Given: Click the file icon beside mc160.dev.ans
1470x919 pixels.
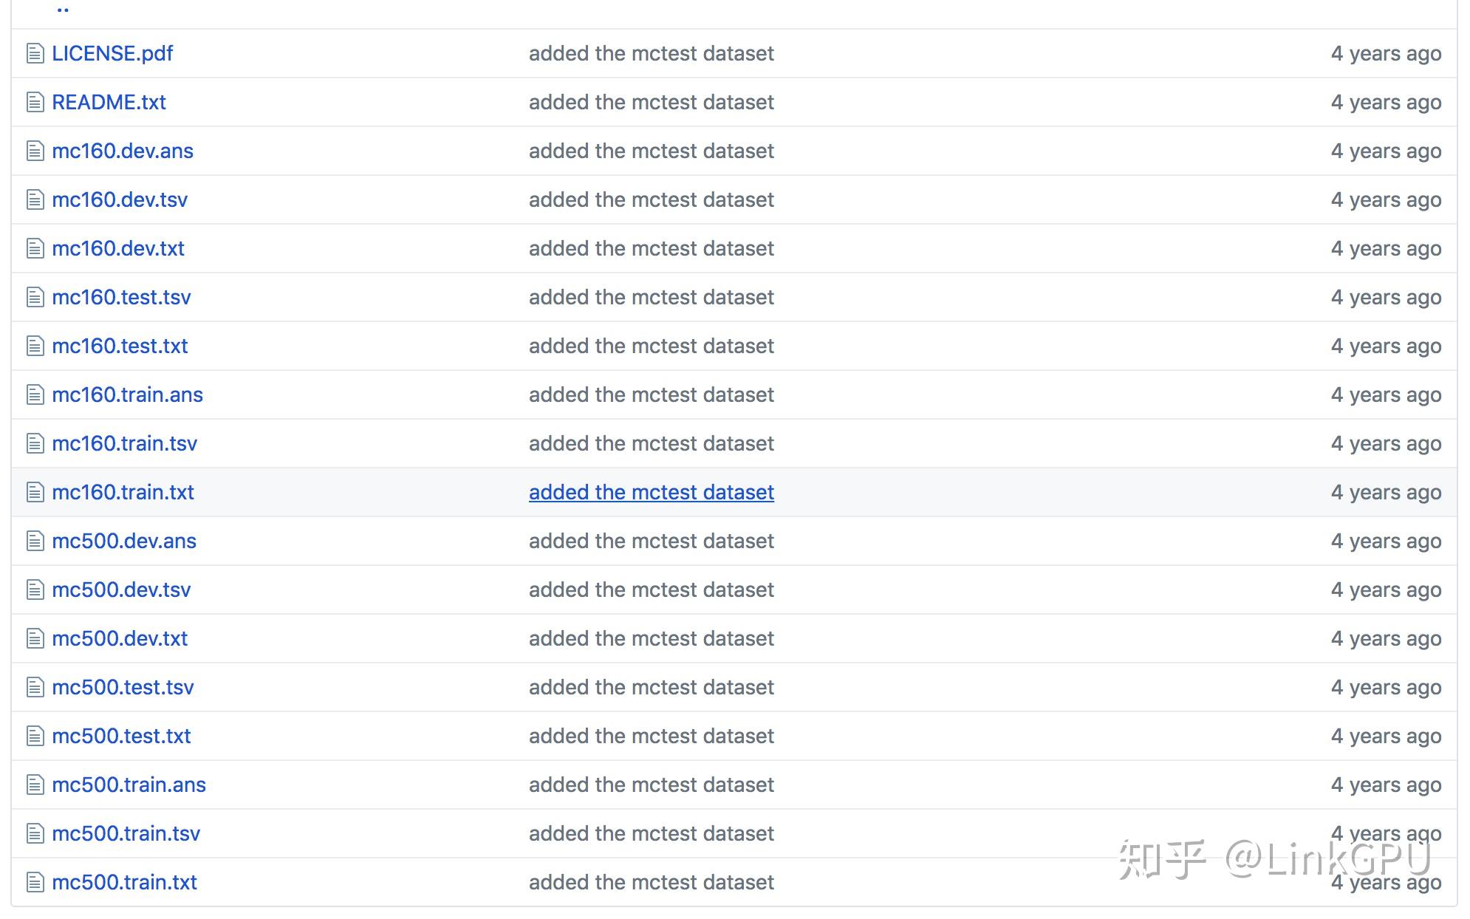Looking at the screenshot, I should (x=35, y=151).
